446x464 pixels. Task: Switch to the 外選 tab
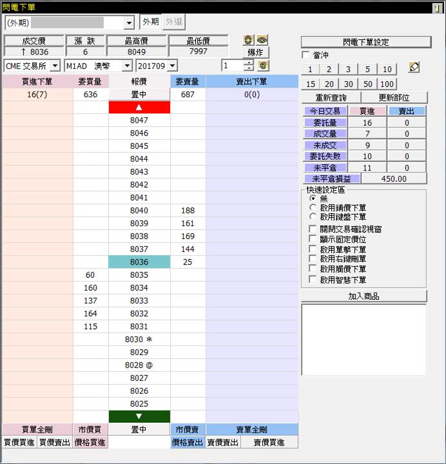tap(174, 22)
